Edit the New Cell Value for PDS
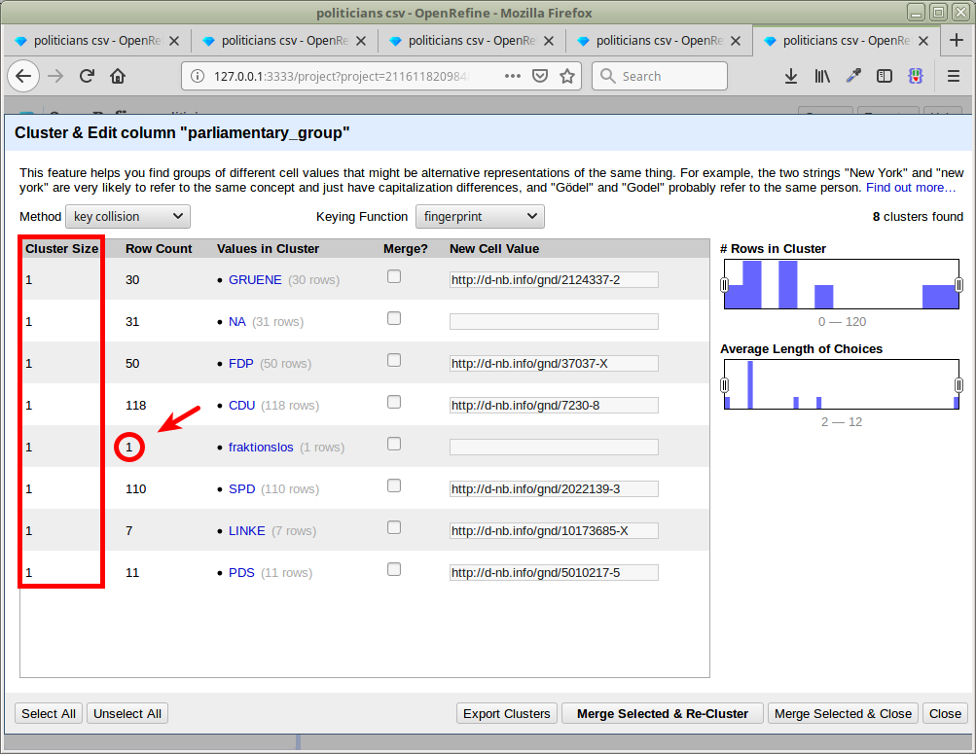976x754 pixels. coord(554,572)
